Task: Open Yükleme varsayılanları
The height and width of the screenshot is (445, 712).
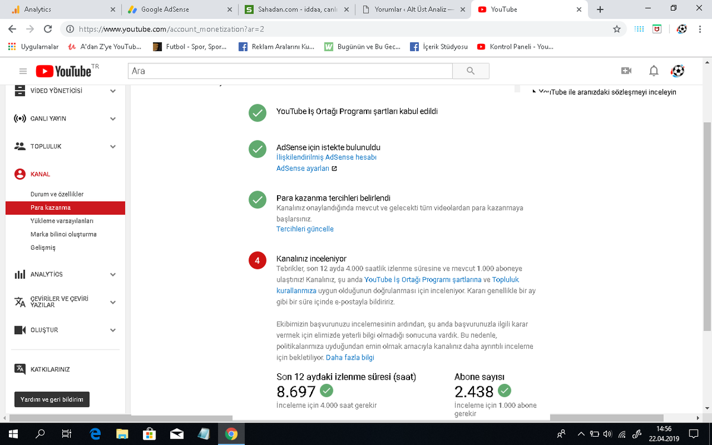Action: pos(62,221)
